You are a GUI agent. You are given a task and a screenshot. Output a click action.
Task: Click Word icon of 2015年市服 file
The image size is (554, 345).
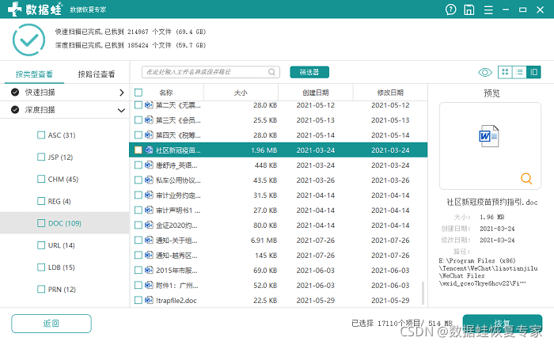(149, 270)
